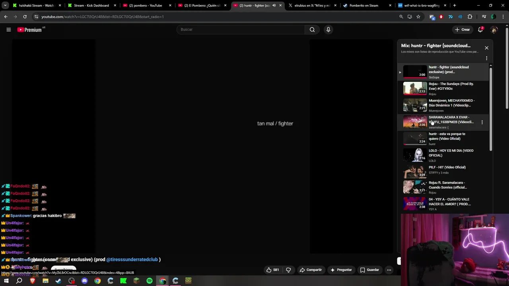The image size is (509, 286).
Task: Open the 7TV extension icon
Action: [451, 17]
